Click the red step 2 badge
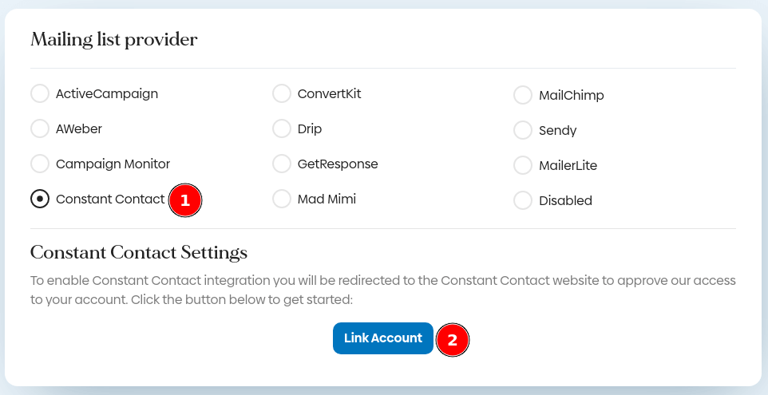This screenshot has width=768, height=395. [453, 340]
